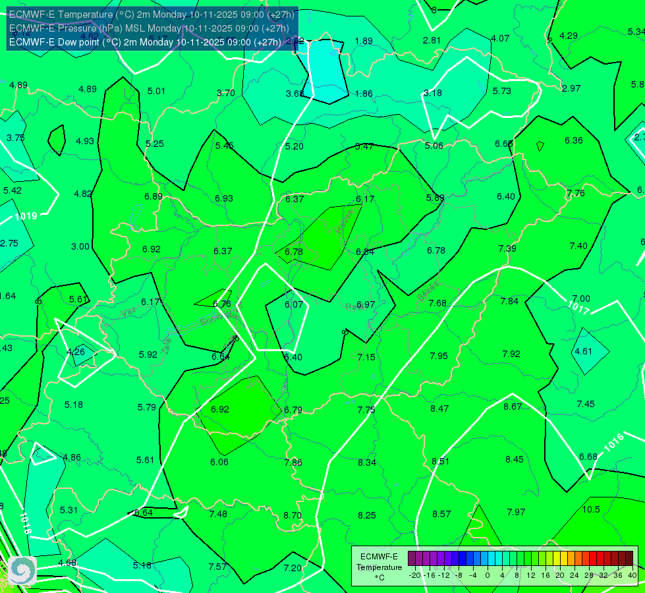The width and height of the screenshot is (645, 593).
Task: Click the Békés county label
Action: click(x=428, y=291)
